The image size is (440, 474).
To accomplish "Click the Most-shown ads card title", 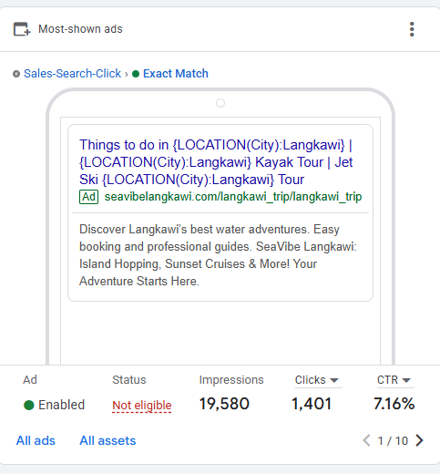I will 80,29.
